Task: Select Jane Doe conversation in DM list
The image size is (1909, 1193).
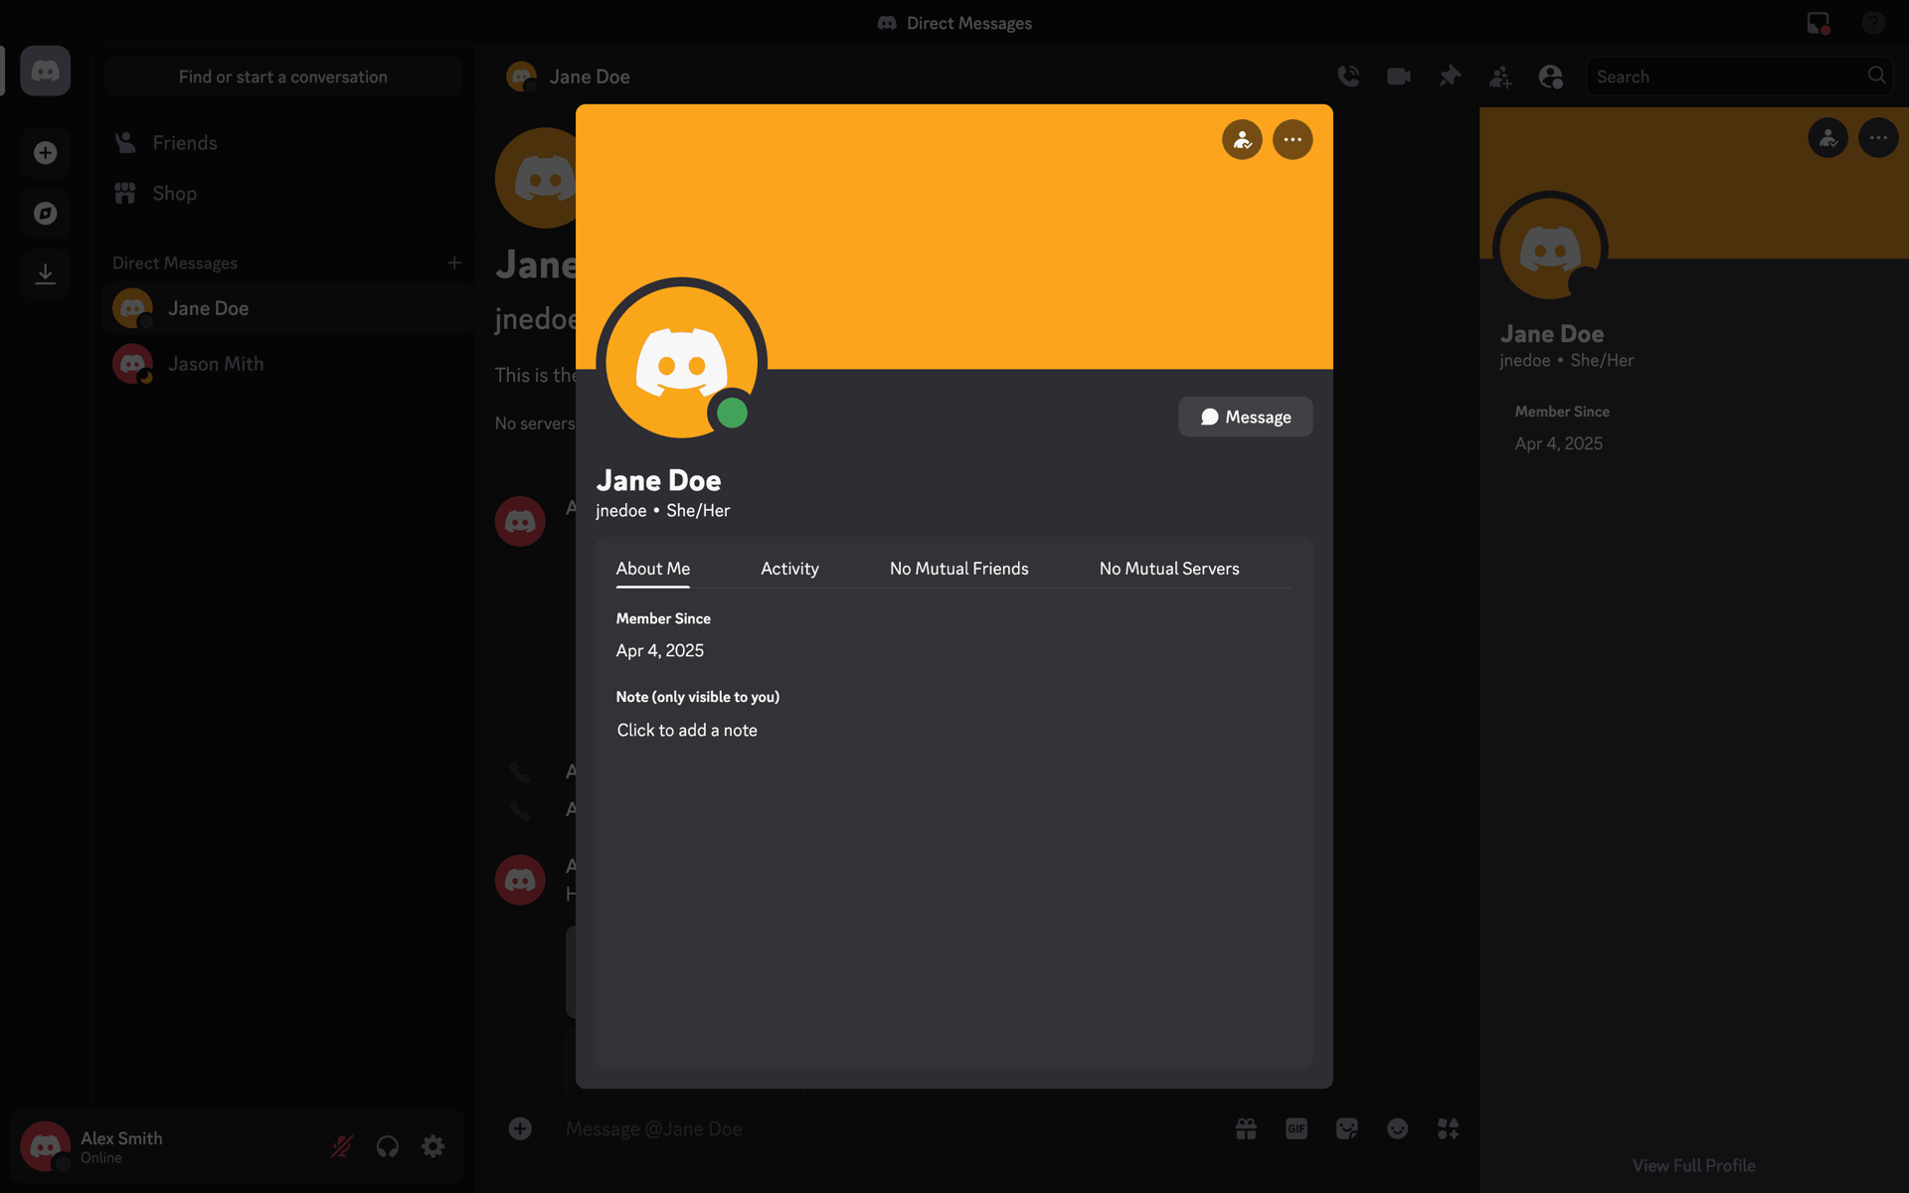Action: (283, 308)
